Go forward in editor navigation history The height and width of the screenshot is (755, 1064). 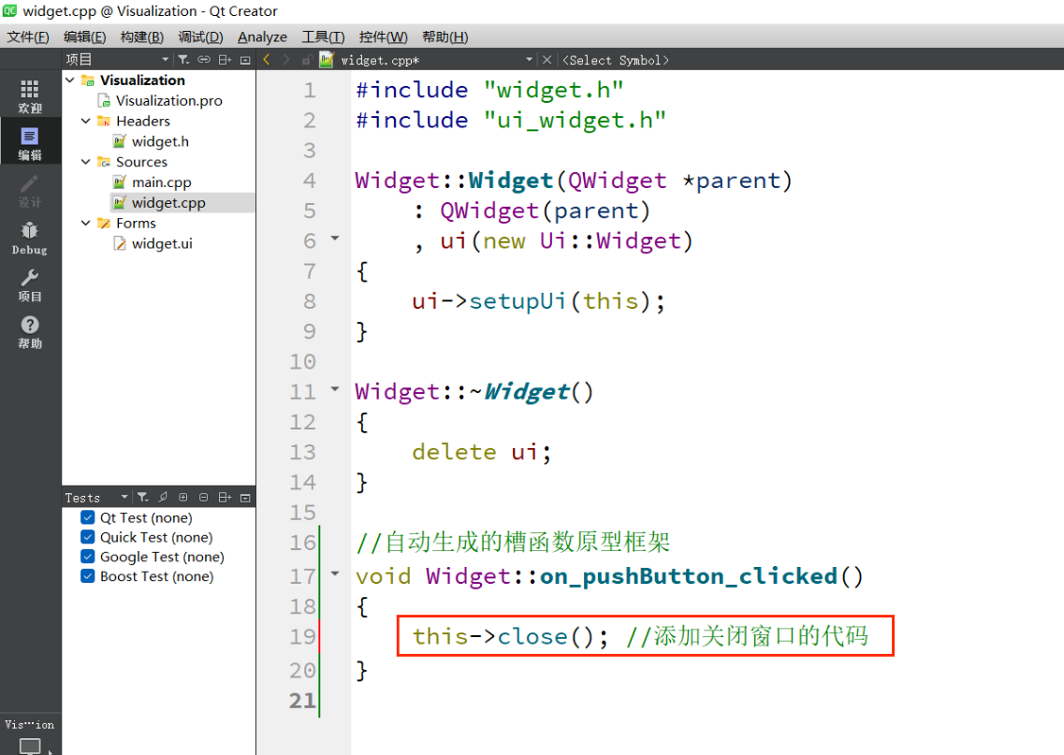point(286,60)
